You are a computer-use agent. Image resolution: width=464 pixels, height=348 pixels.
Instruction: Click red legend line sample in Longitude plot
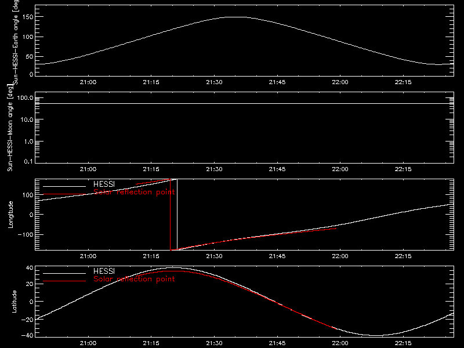point(64,194)
